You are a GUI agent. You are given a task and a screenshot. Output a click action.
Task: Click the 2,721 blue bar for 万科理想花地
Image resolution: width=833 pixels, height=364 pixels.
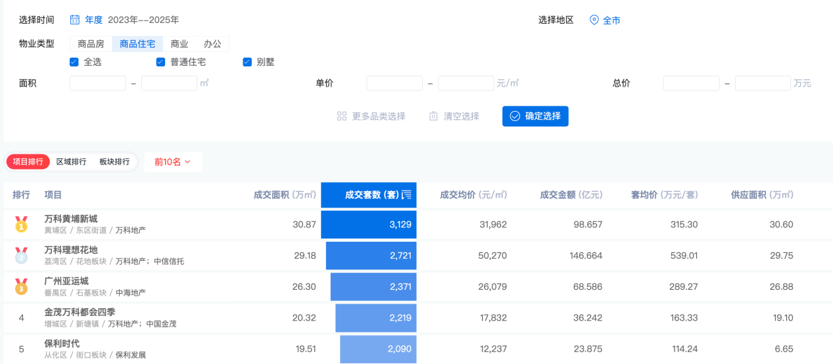pyautogui.click(x=371, y=256)
